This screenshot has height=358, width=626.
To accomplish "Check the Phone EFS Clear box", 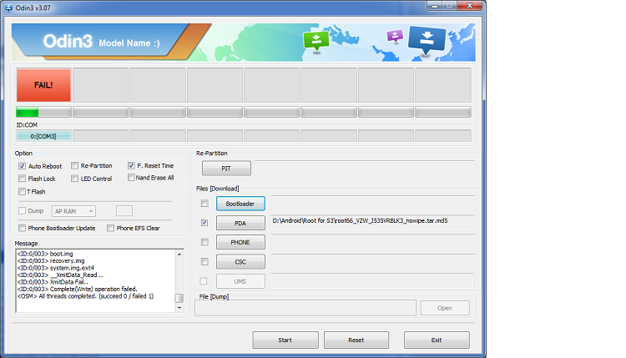I will [110, 228].
